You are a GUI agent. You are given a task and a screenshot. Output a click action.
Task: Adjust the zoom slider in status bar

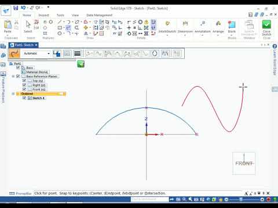tap(241, 199)
